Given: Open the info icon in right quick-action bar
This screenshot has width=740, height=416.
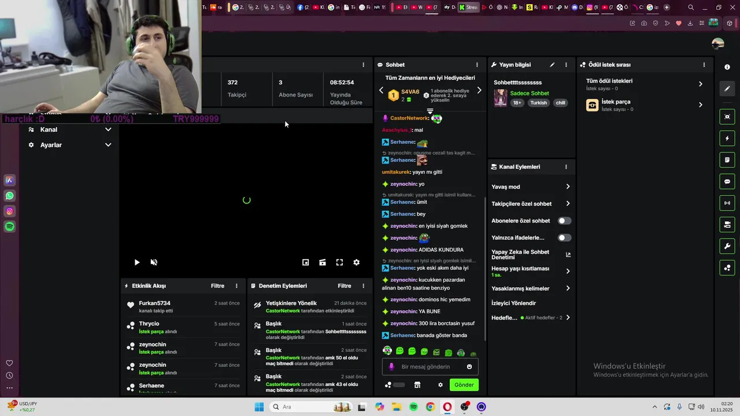Looking at the screenshot, I should (727, 67).
